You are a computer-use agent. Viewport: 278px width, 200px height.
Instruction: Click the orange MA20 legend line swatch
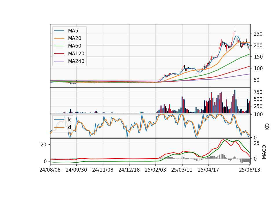(x=59, y=38)
